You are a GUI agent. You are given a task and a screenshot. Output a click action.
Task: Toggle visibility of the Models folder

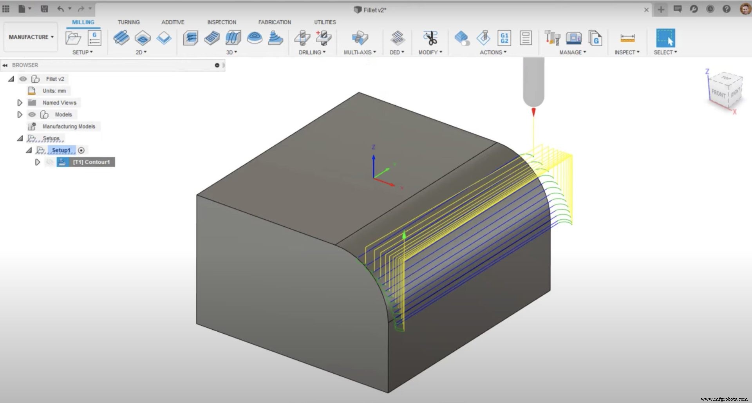(x=32, y=114)
